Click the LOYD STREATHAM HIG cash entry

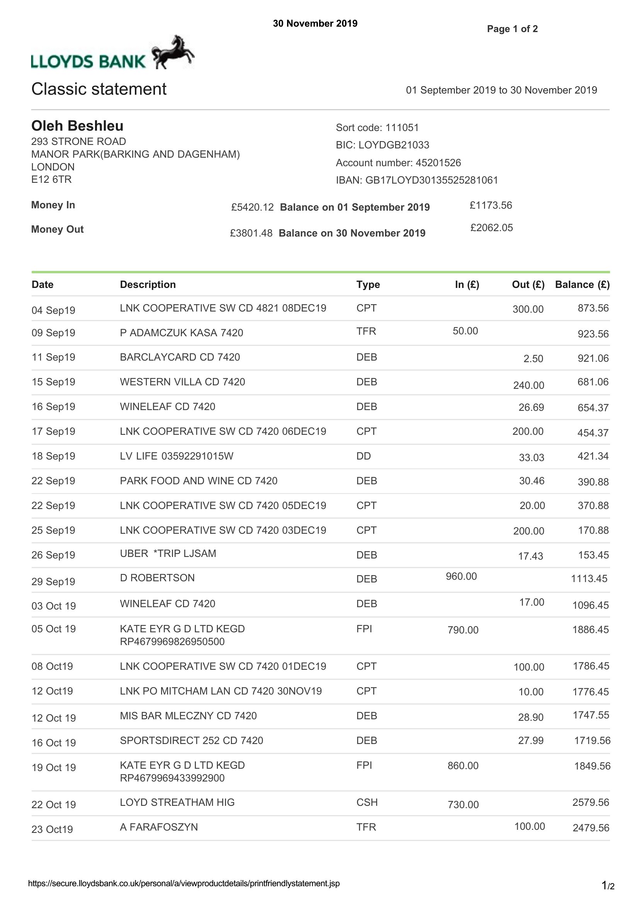[321, 803]
